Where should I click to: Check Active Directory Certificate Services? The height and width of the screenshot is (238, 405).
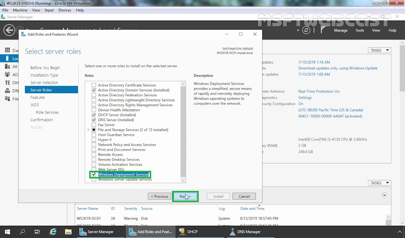(x=94, y=85)
